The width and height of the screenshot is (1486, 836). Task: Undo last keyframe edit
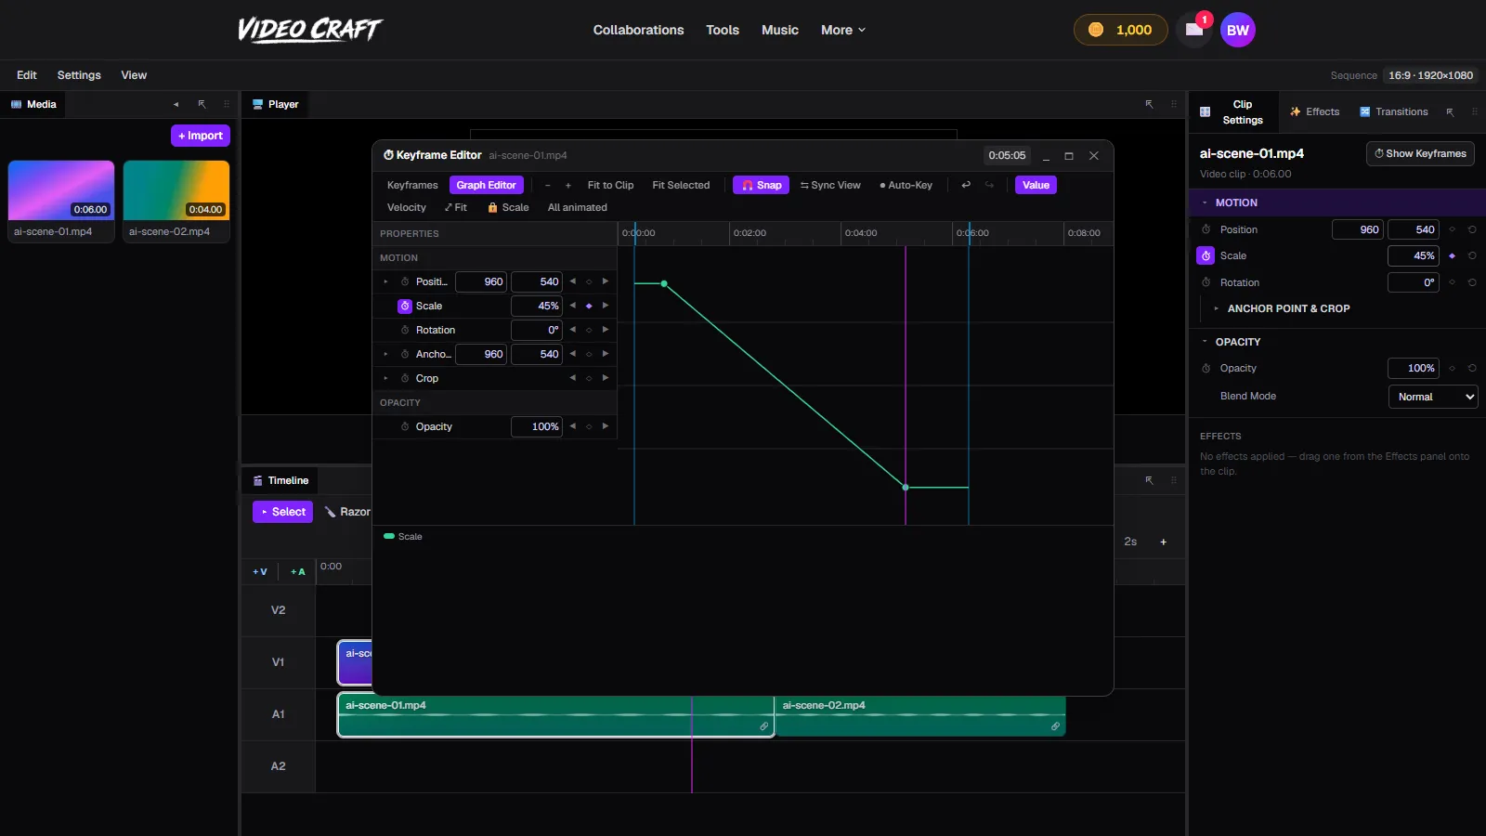coord(966,185)
